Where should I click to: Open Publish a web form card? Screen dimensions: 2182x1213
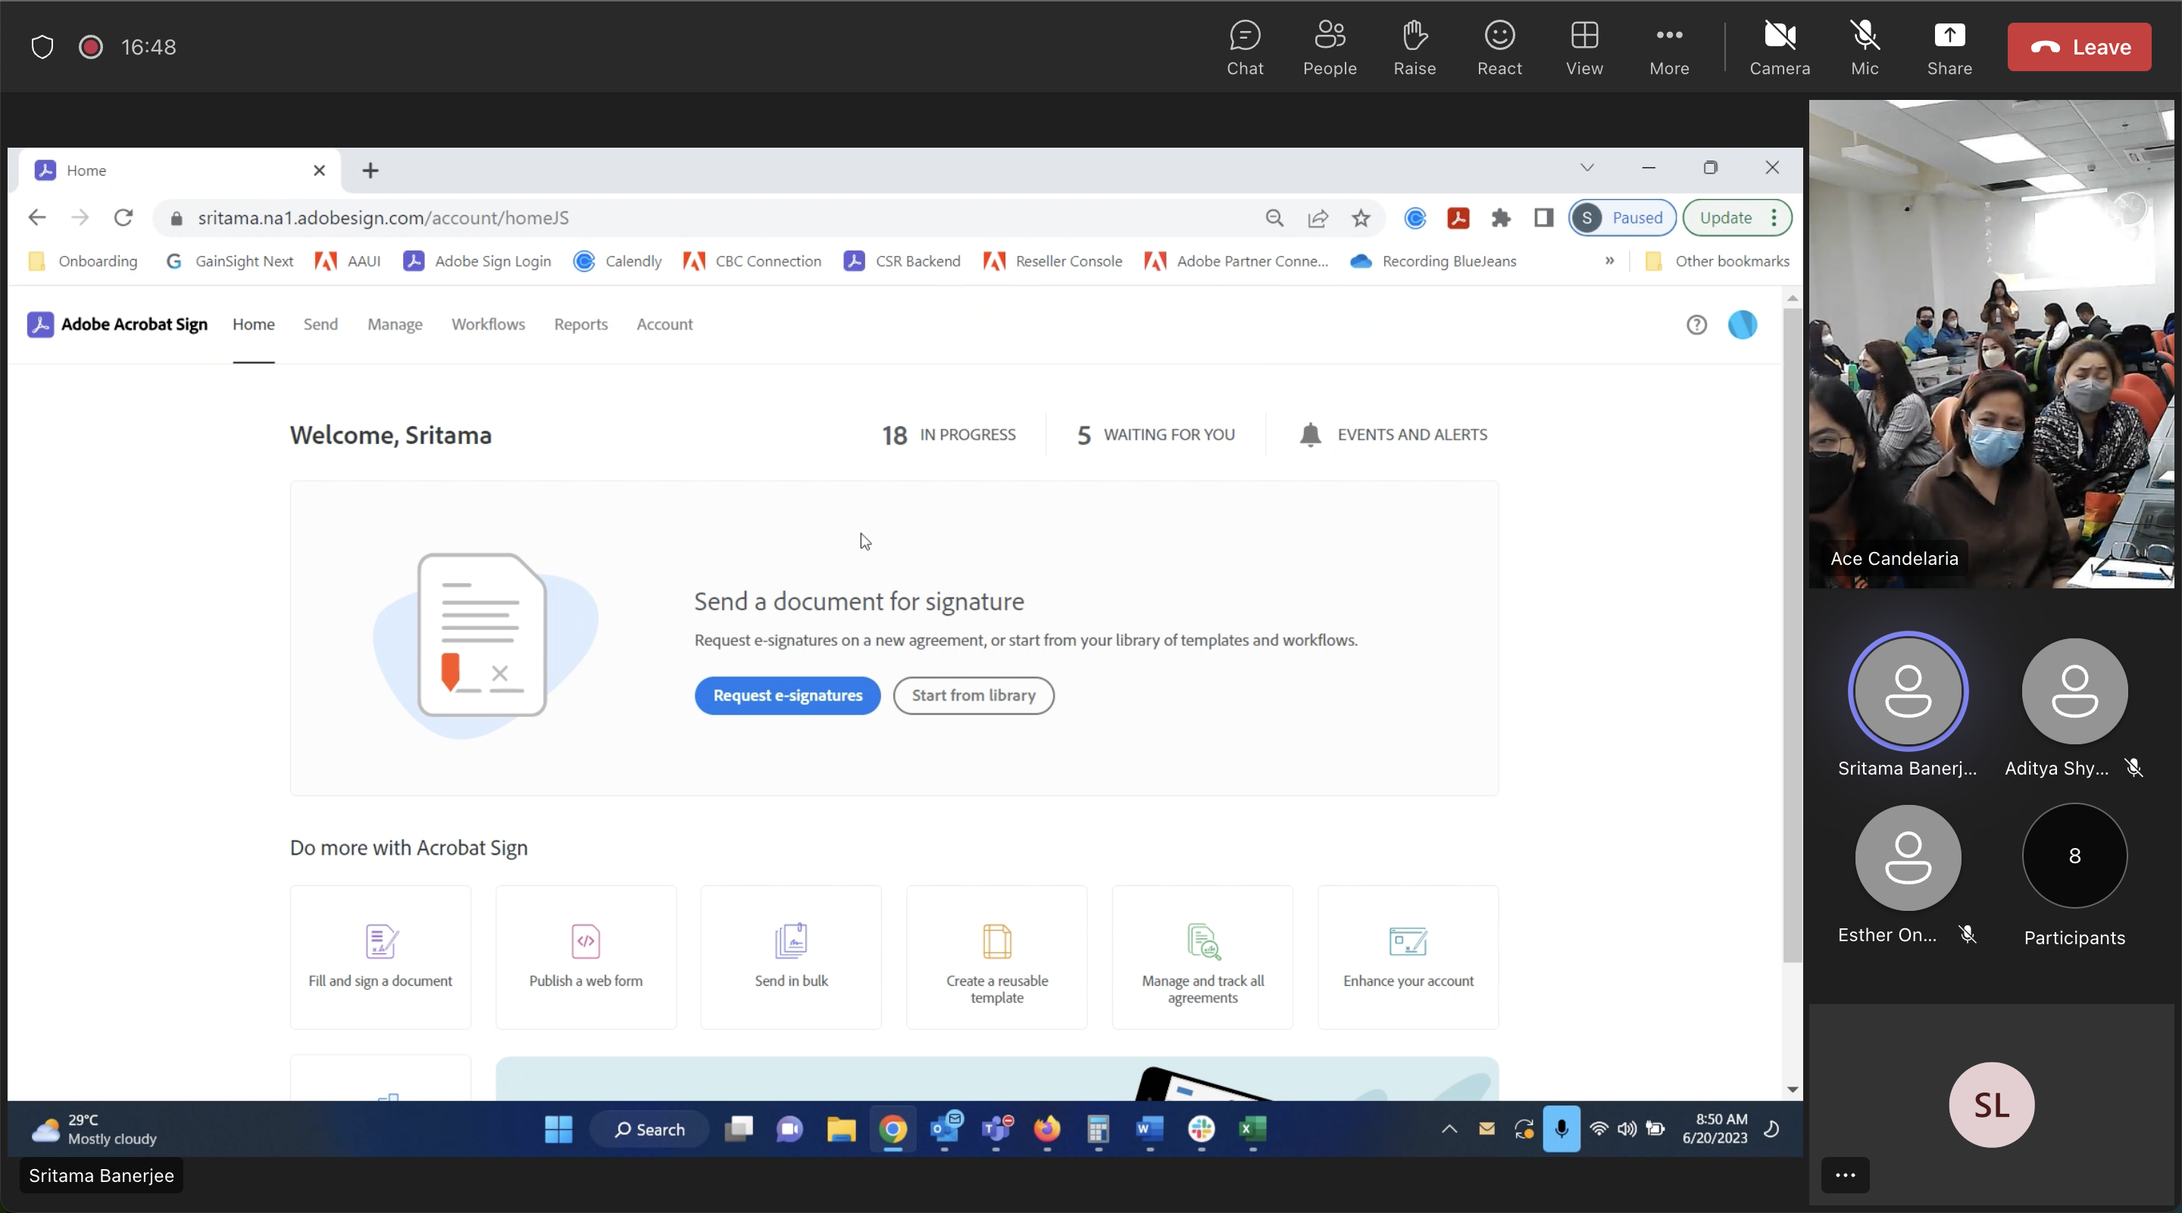click(x=586, y=957)
